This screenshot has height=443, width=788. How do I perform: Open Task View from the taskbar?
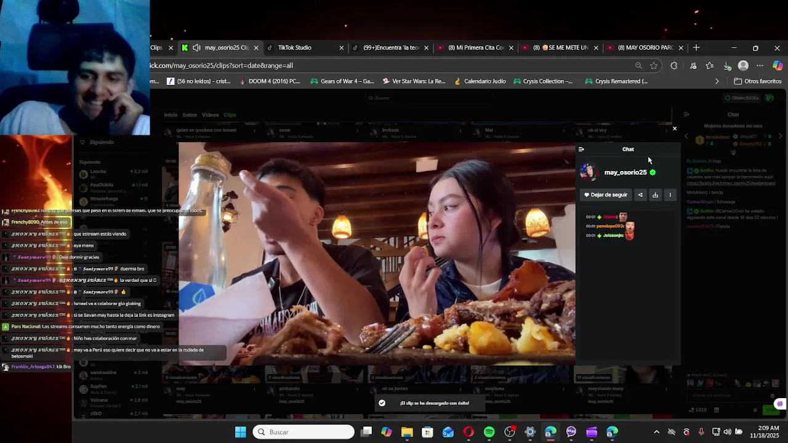pos(366,432)
